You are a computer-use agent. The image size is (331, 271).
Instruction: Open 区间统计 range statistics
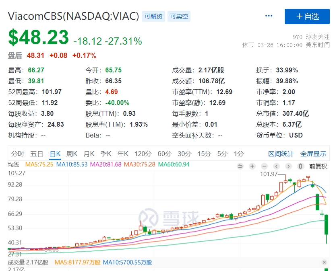point(281,154)
